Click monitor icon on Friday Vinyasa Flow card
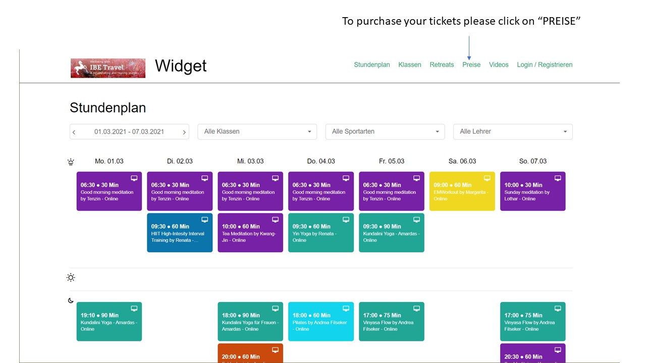 point(417,309)
